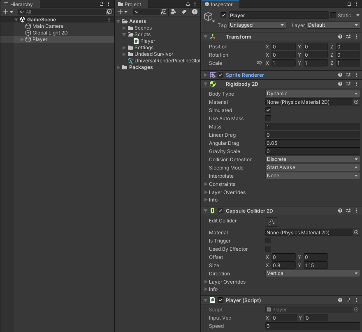This screenshot has height=332, width=362.
Task: Open the Layer dropdown
Action: pos(333,25)
